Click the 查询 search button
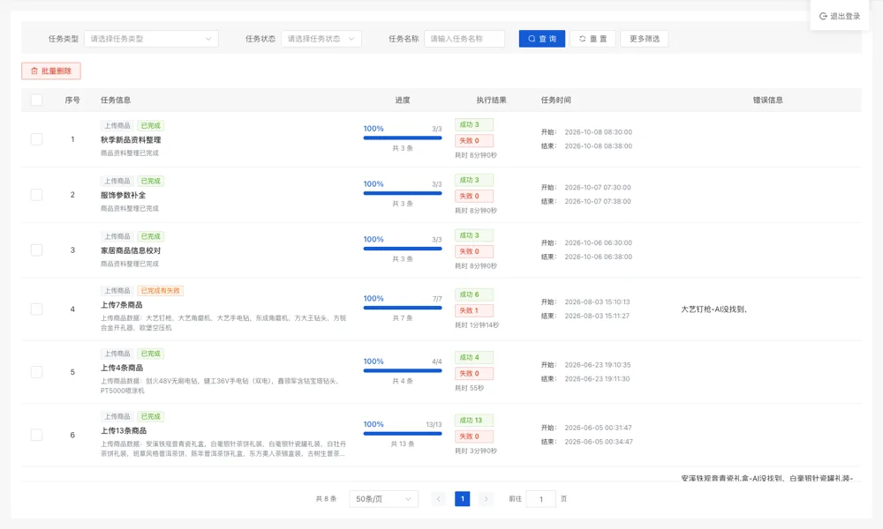The height and width of the screenshot is (529, 883). tap(542, 39)
